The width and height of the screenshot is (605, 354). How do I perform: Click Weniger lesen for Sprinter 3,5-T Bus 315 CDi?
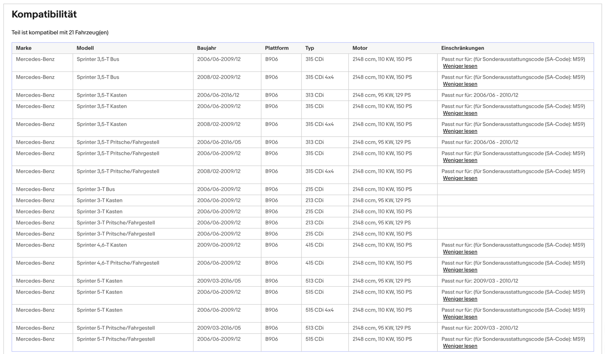point(460,66)
